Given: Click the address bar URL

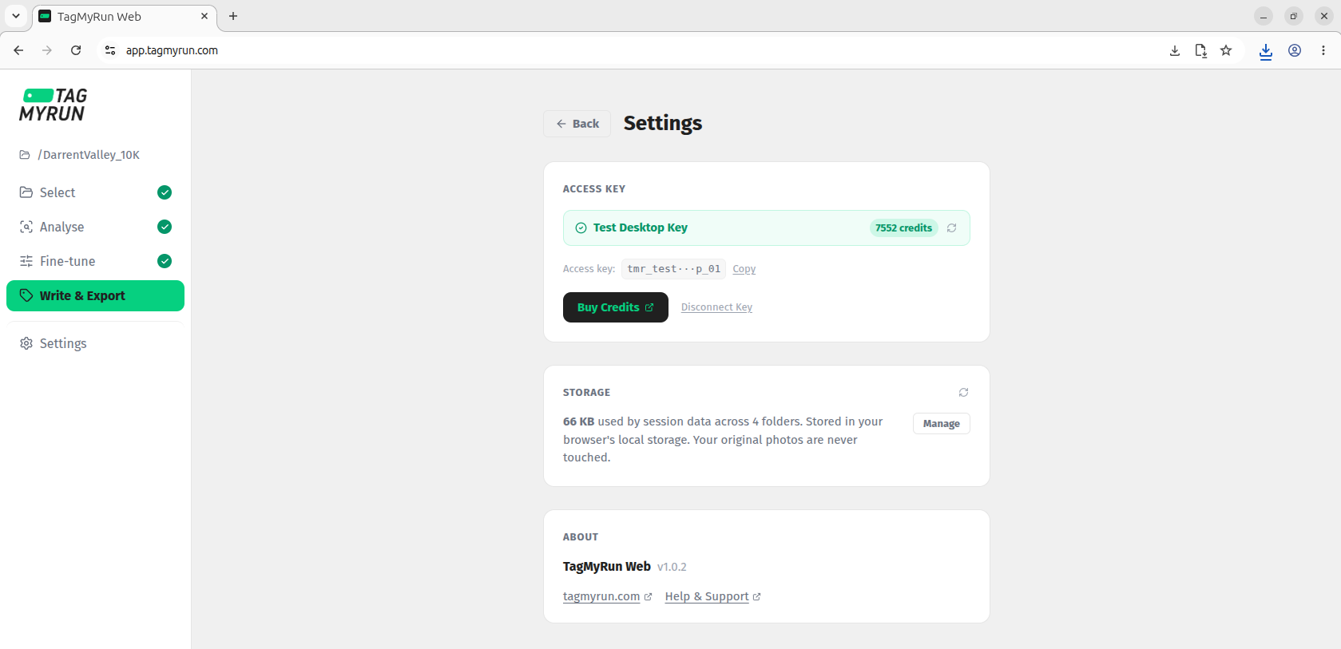Looking at the screenshot, I should 172,50.
